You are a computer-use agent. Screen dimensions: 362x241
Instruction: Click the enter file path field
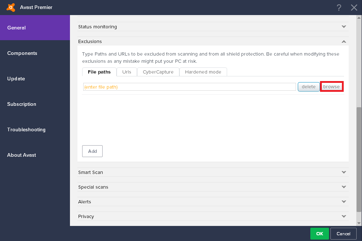pos(189,87)
